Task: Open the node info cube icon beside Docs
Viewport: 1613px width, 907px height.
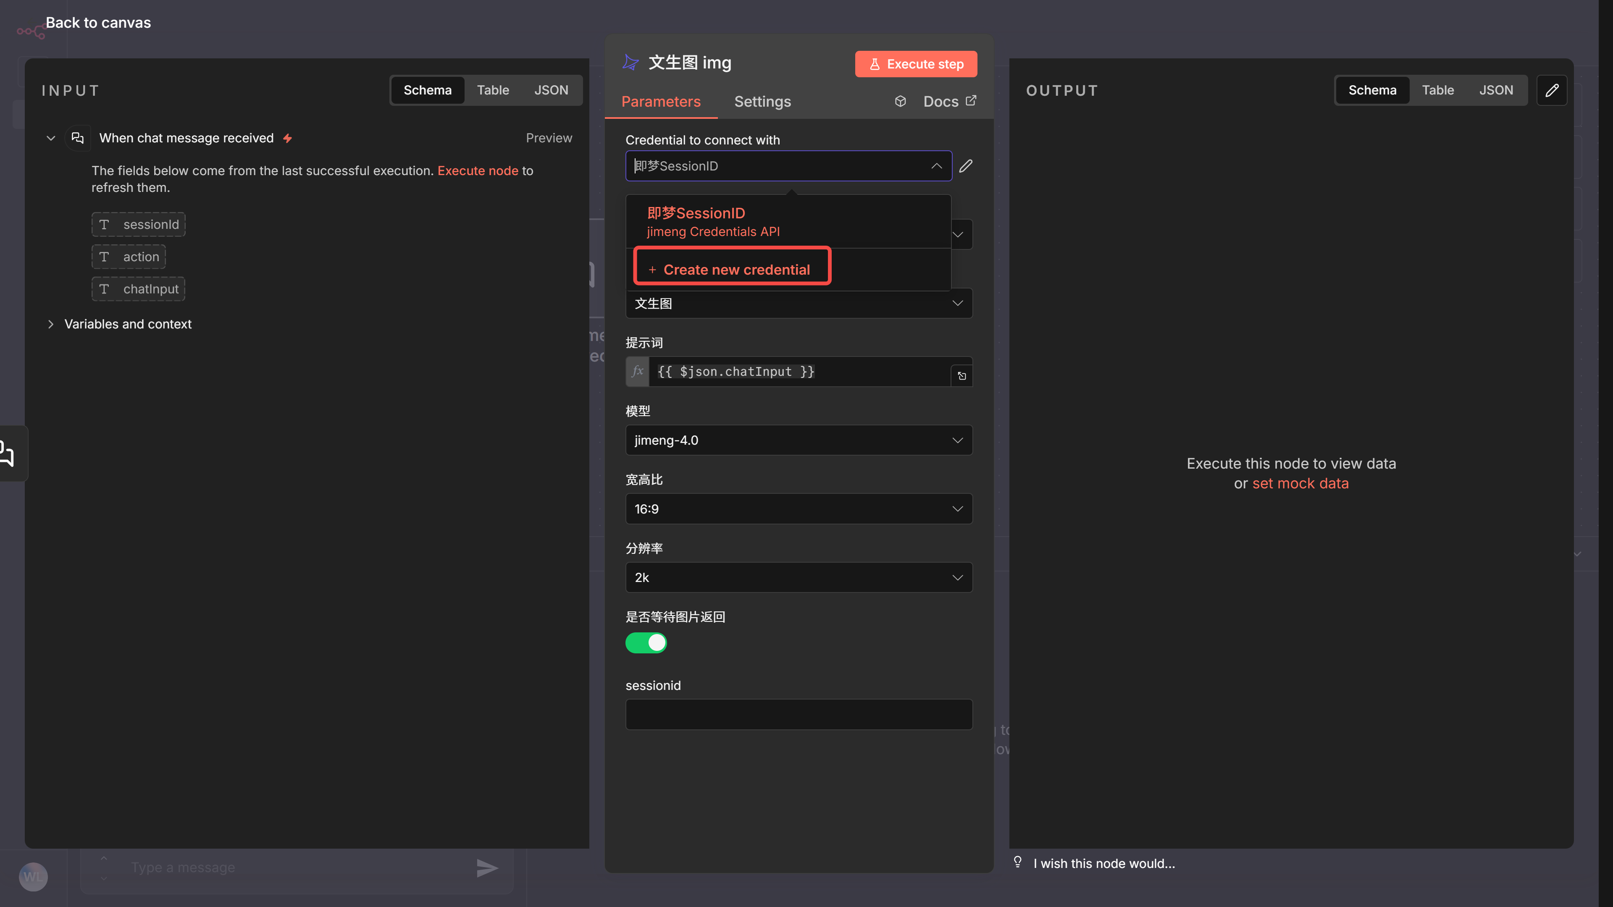Action: [901, 101]
